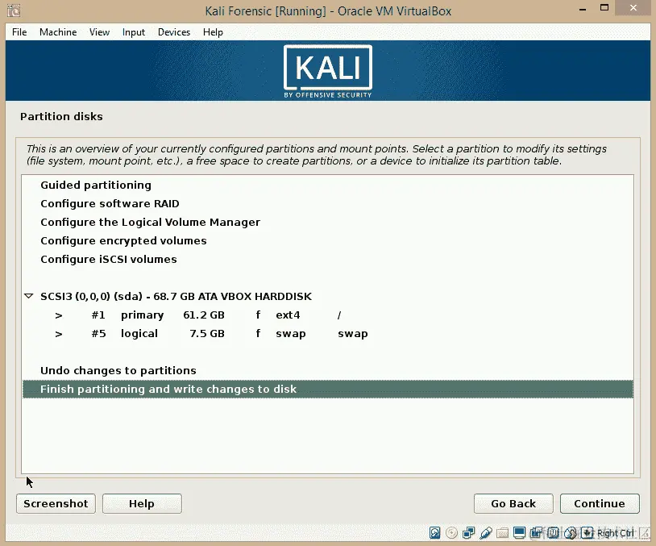
Task: Minimize the VirtualBox window
Action: coord(583,8)
